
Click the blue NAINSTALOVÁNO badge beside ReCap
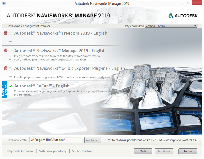point(4,89)
